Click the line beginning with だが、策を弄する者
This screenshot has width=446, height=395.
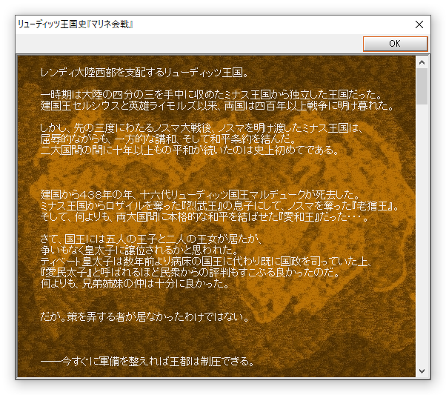(144, 316)
